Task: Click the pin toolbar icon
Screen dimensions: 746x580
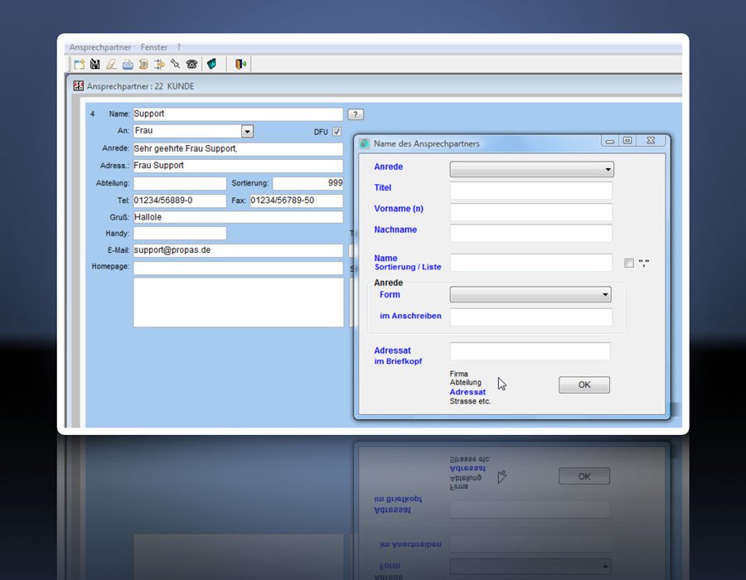Action: click(176, 64)
